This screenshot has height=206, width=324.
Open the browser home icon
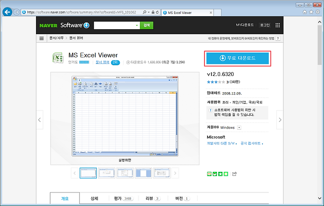(305, 12)
